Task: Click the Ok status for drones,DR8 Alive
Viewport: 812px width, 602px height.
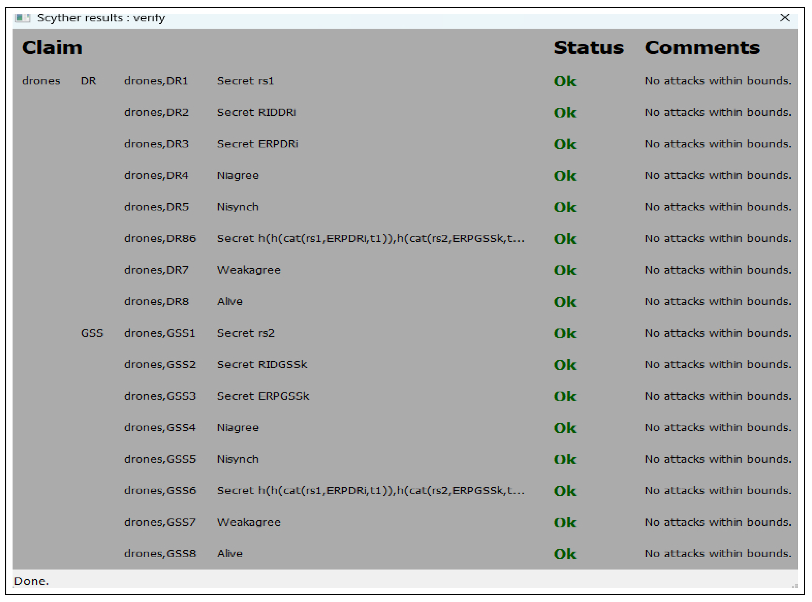Action: click(564, 302)
